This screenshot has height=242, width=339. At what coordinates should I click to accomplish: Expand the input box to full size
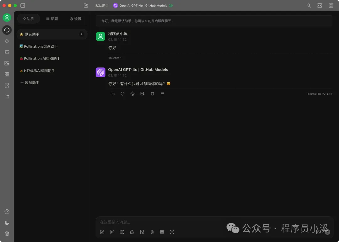click(172, 232)
